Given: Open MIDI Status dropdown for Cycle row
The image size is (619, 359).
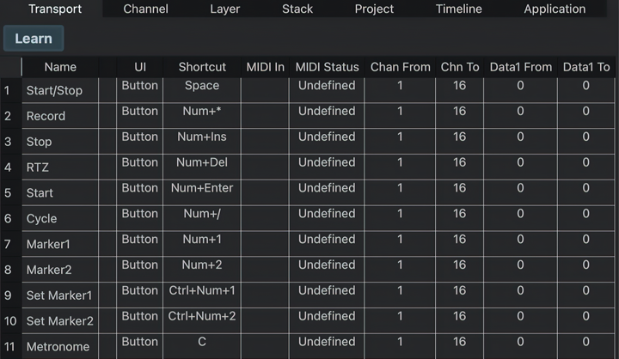Looking at the screenshot, I should pos(327,214).
